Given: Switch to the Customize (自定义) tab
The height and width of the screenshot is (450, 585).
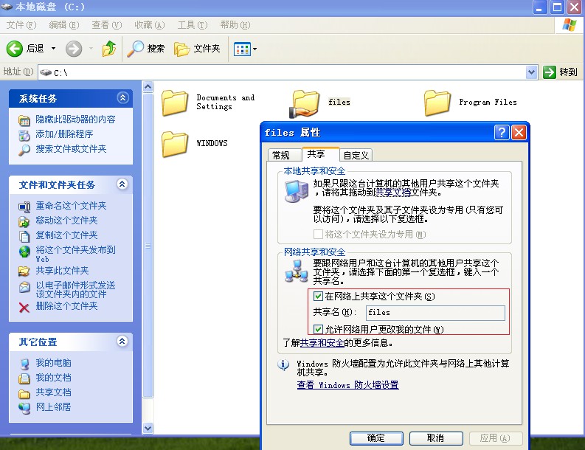Looking at the screenshot, I should 356,155.
